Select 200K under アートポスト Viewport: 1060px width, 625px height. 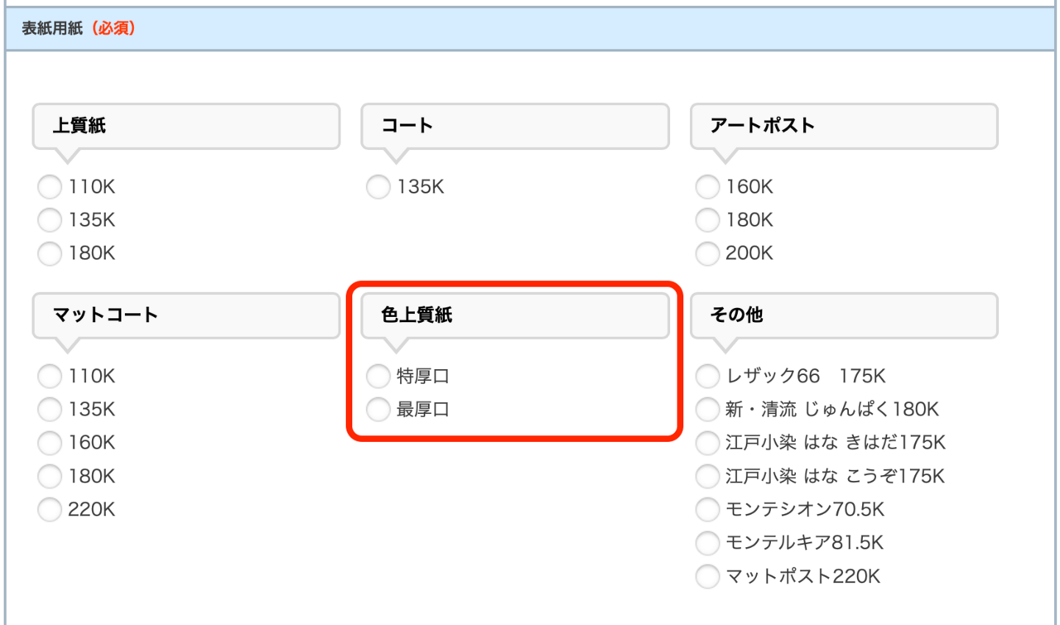(707, 253)
